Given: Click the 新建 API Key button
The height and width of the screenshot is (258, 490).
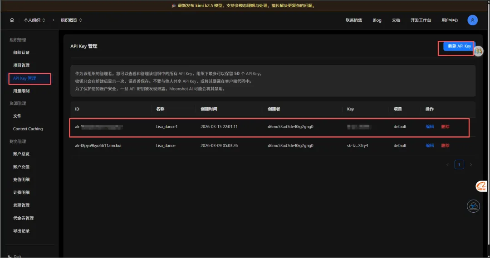Looking at the screenshot, I should [459, 46].
